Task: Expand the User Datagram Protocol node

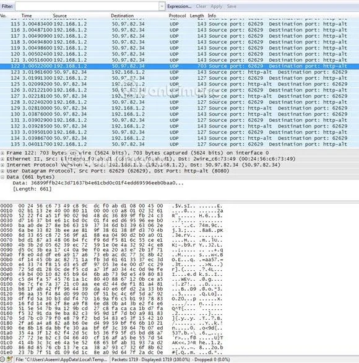Action: coord(2,171)
